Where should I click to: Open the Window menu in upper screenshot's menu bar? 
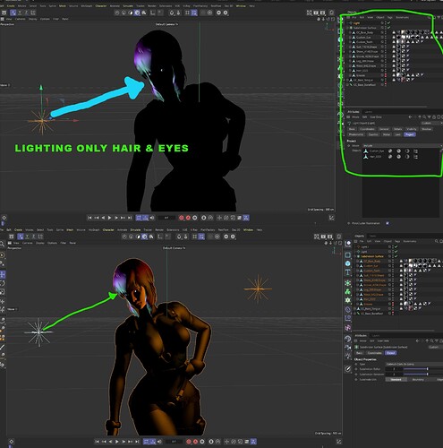[x=241, y=5]
